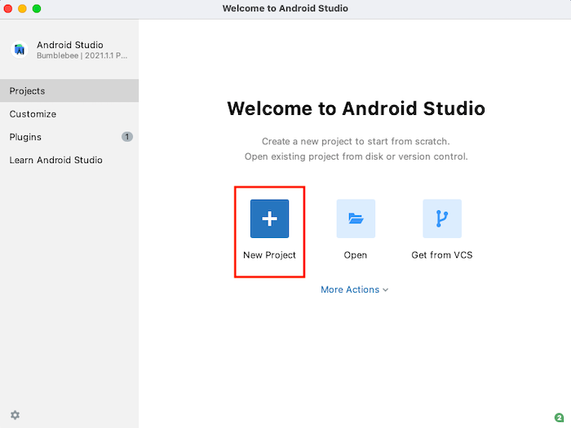
Task: Click the Android Studio product name
Action: [x=70, y=45]
